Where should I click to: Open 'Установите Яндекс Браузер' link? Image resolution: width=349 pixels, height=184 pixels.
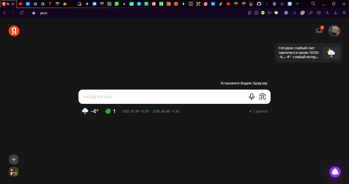point(244,83)
